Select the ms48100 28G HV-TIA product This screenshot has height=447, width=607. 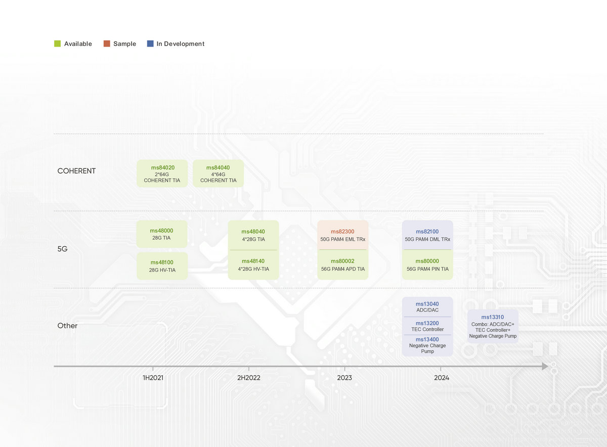pyautogui.click(x=162, y=266)
